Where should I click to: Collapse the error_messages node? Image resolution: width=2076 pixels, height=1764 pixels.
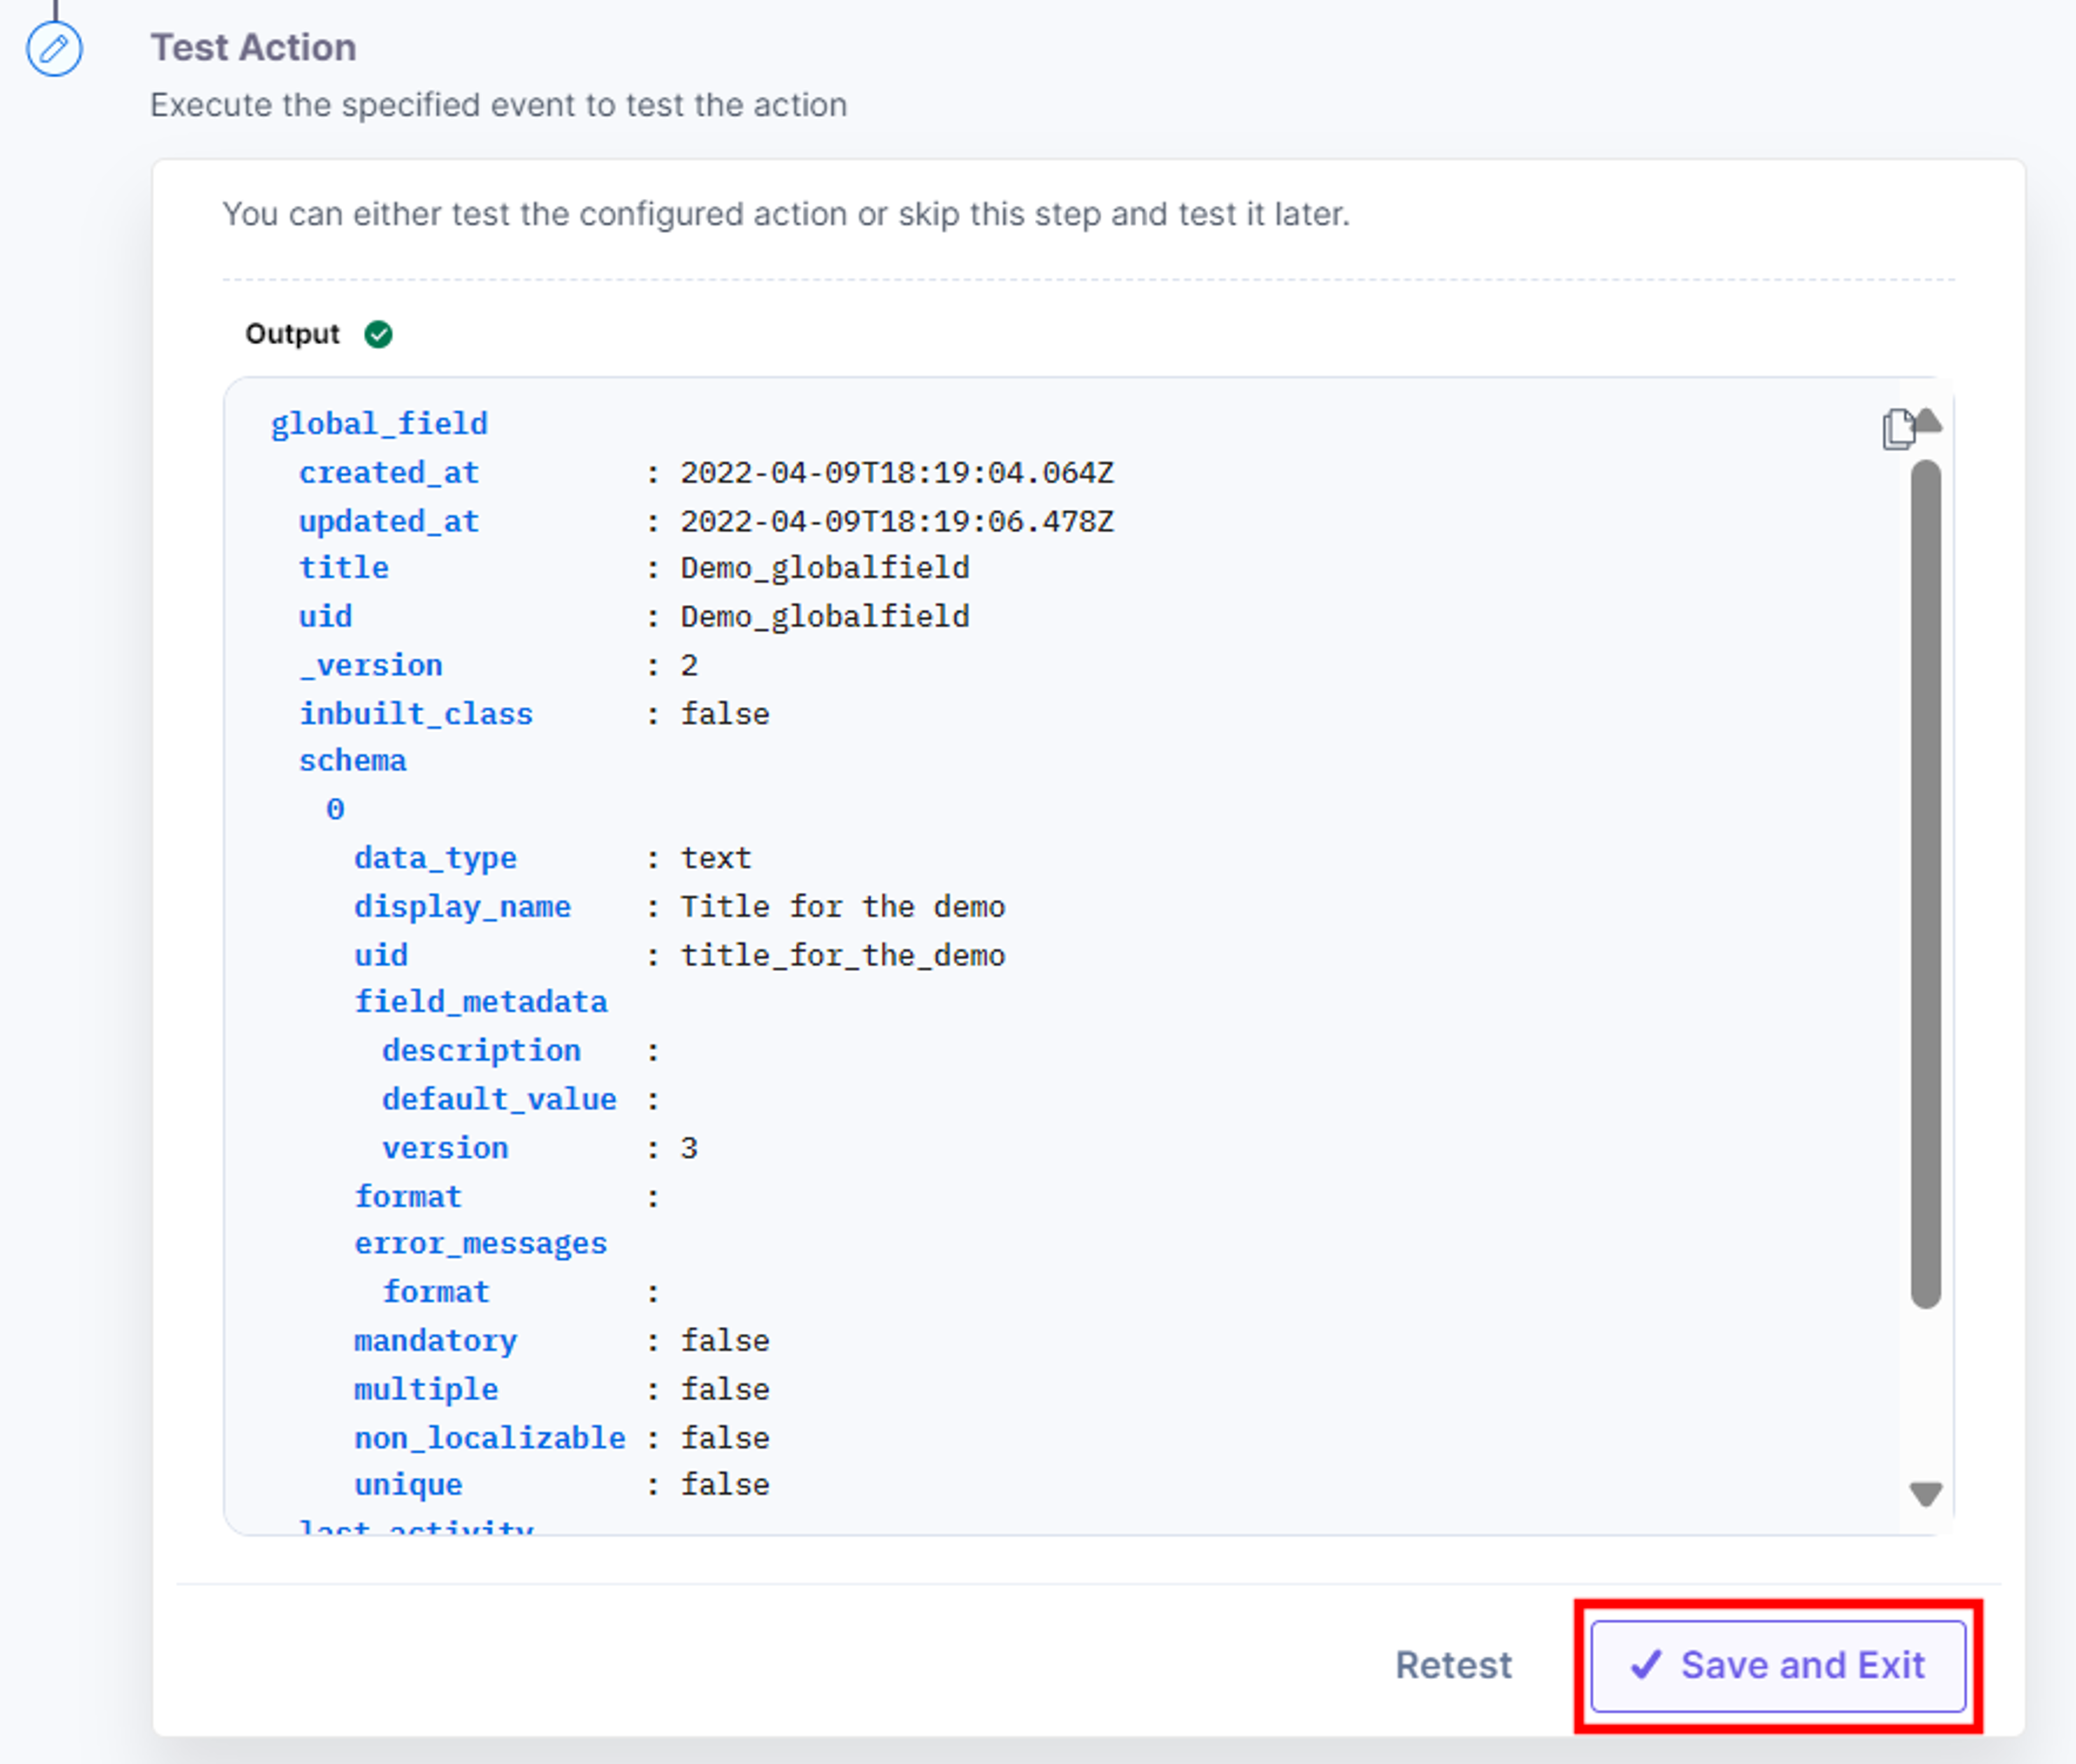[480, 1244]
